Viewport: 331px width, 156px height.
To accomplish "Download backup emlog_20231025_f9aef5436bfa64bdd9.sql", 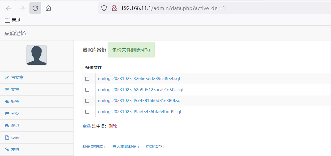I will (x=140, y=112).
